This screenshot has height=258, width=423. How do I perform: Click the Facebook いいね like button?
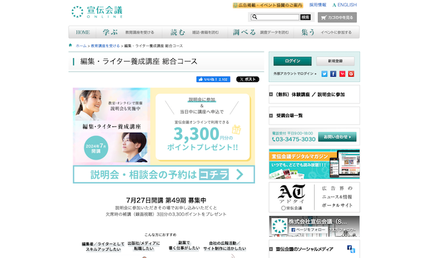pyautogui.click(x=213, y=79)
